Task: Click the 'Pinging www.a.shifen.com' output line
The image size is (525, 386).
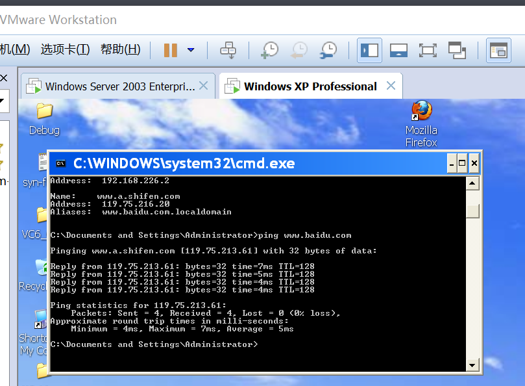Action: coord(214,251)
